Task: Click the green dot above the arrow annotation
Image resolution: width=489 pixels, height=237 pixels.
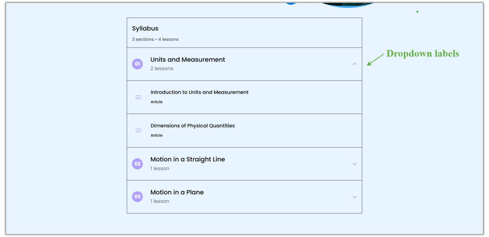Action: point(417,12)
